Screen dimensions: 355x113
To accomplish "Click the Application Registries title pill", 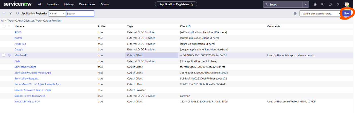I will [176, 4].
